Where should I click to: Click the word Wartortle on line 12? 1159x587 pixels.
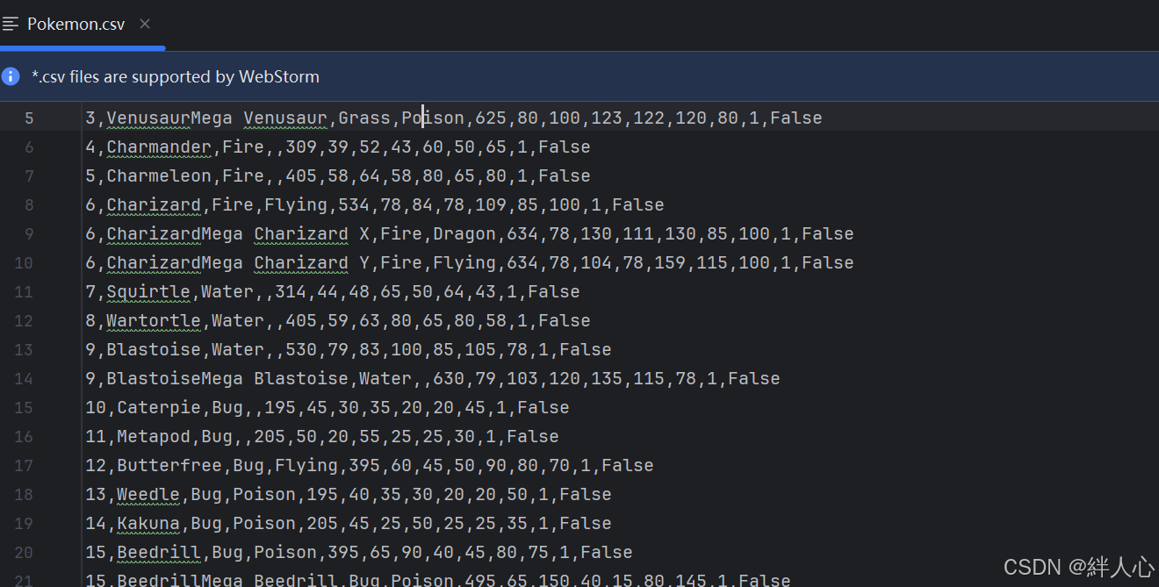(153, 320)
